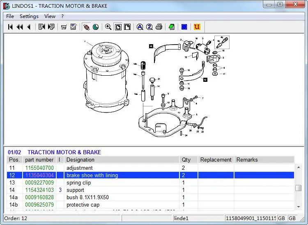308x225 pixels.
Task: Click the blue circled A icon
Action: (140, 27)
